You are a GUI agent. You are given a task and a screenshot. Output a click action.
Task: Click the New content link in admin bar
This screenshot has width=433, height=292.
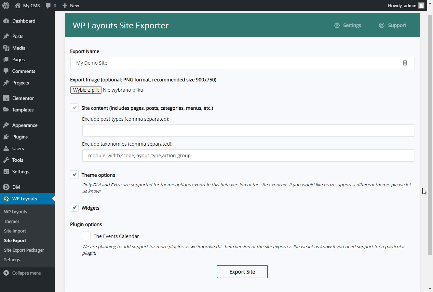coord(71,5)
